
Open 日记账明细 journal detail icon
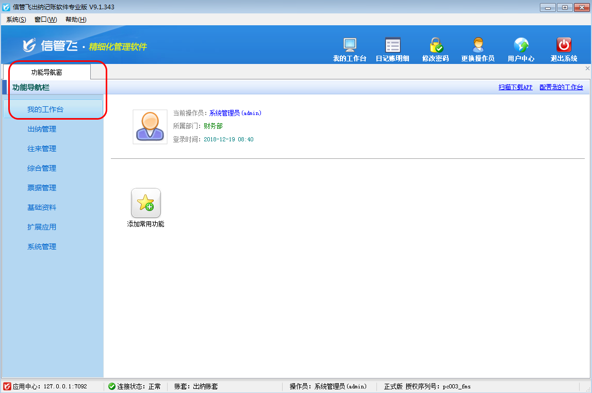392,45
